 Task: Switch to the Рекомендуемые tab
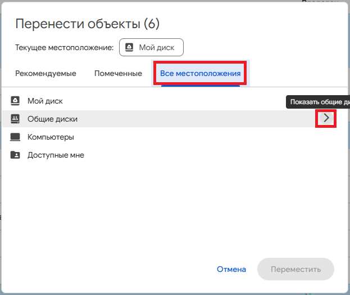[46, 73]
